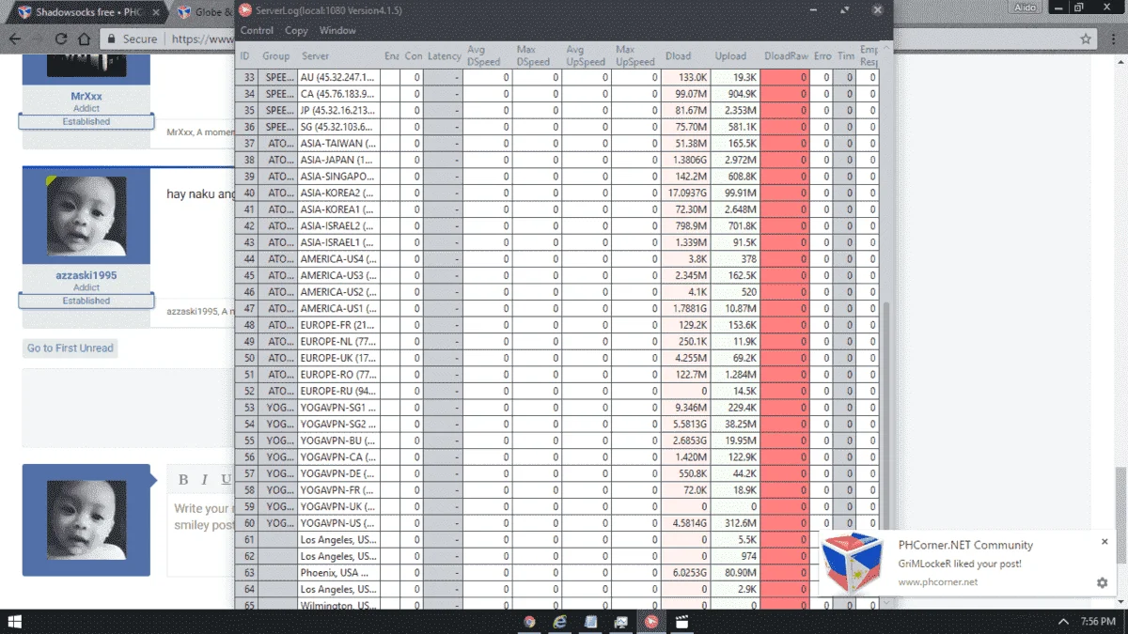The height and width of the screenshot is (634, 1128).
Task: Open the azzaski1995 user profile link
Action: [86, 275]
